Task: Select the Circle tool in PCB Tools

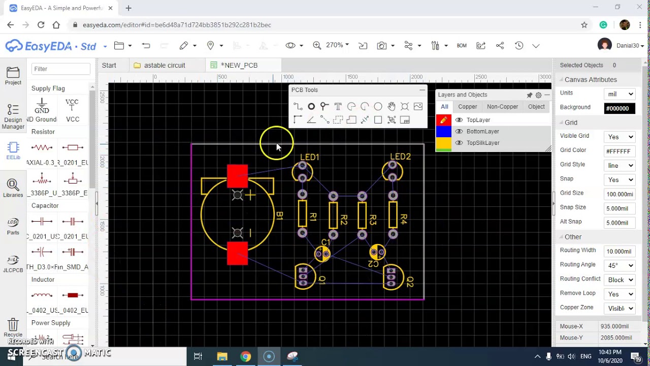Action: click(378, 106)
